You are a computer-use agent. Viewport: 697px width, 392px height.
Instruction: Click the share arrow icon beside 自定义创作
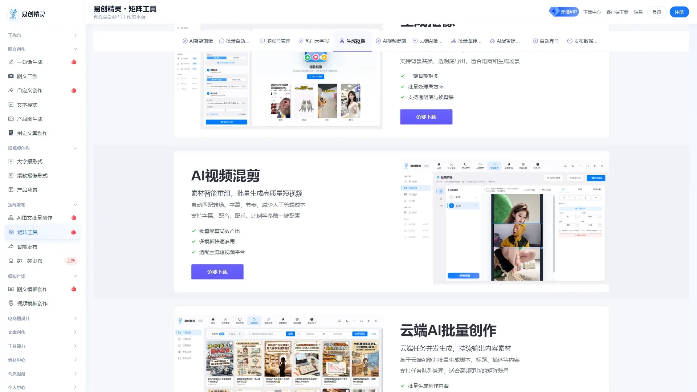[11, 90]
